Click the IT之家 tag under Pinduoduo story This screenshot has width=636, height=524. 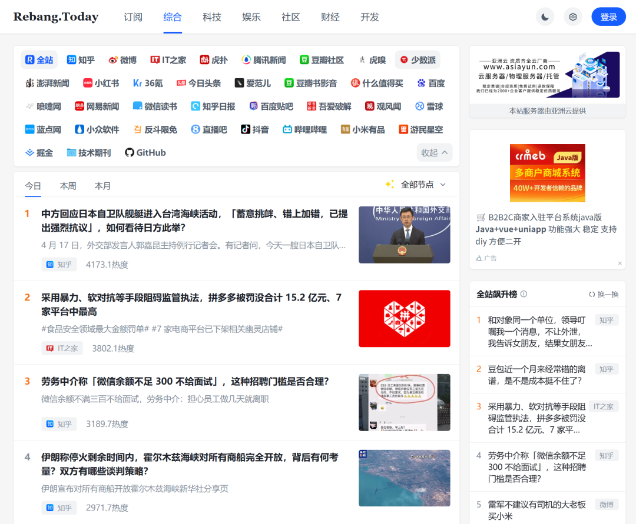point(62,348)
